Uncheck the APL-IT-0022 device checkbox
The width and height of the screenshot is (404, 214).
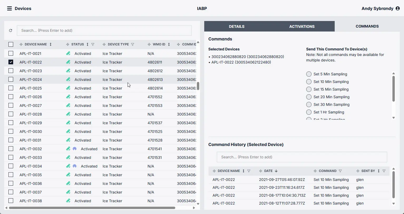pos(11,62)
